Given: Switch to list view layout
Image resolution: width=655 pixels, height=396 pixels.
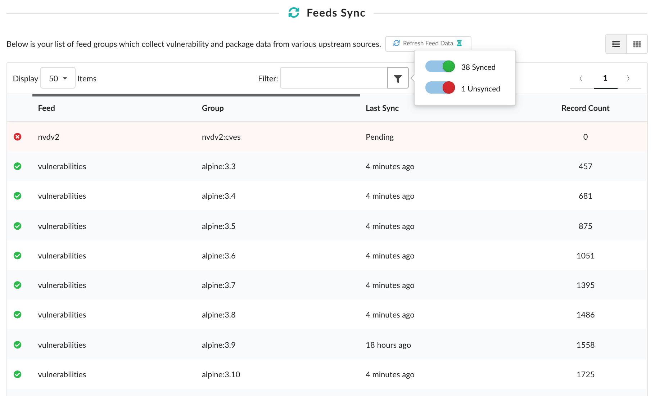Looking at the screenshot, I should [616, 44].
